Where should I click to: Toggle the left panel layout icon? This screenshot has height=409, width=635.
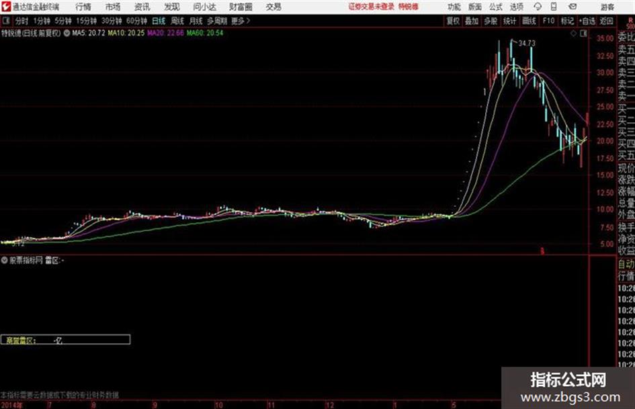point(5,21)
